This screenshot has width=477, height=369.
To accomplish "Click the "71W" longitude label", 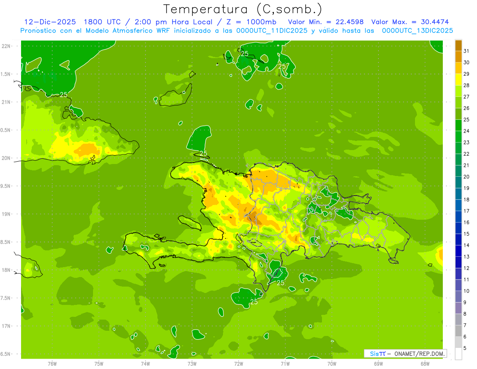I will (285, 363).
